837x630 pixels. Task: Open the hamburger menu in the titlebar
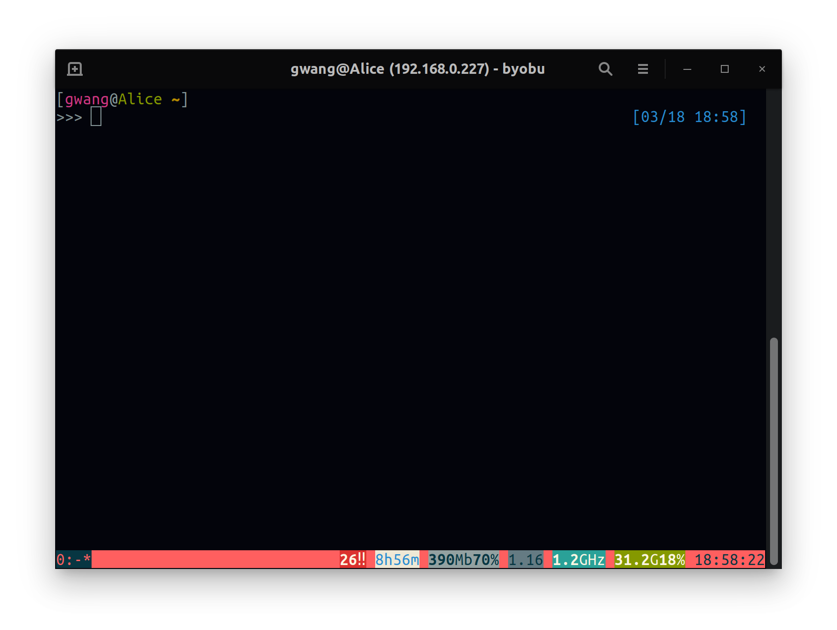643,69
